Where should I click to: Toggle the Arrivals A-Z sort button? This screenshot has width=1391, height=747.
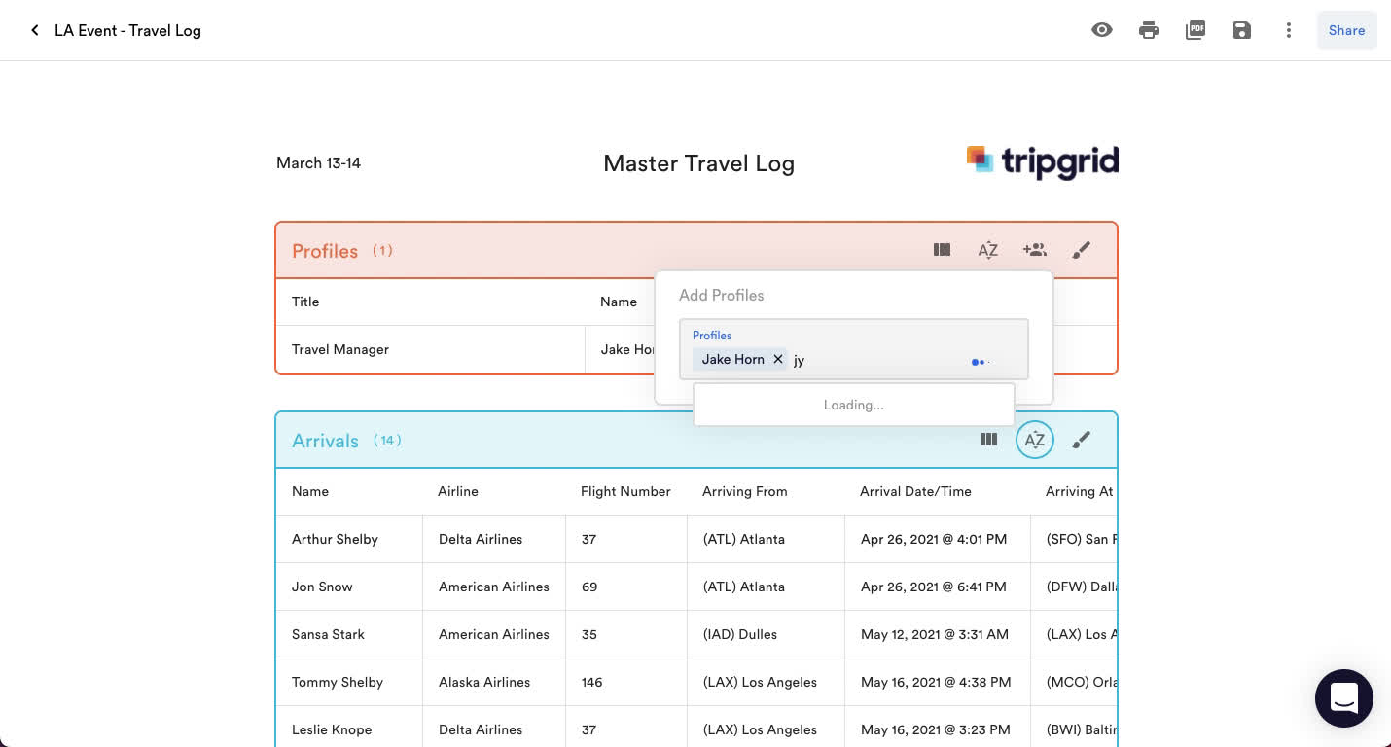(1034, 440)
